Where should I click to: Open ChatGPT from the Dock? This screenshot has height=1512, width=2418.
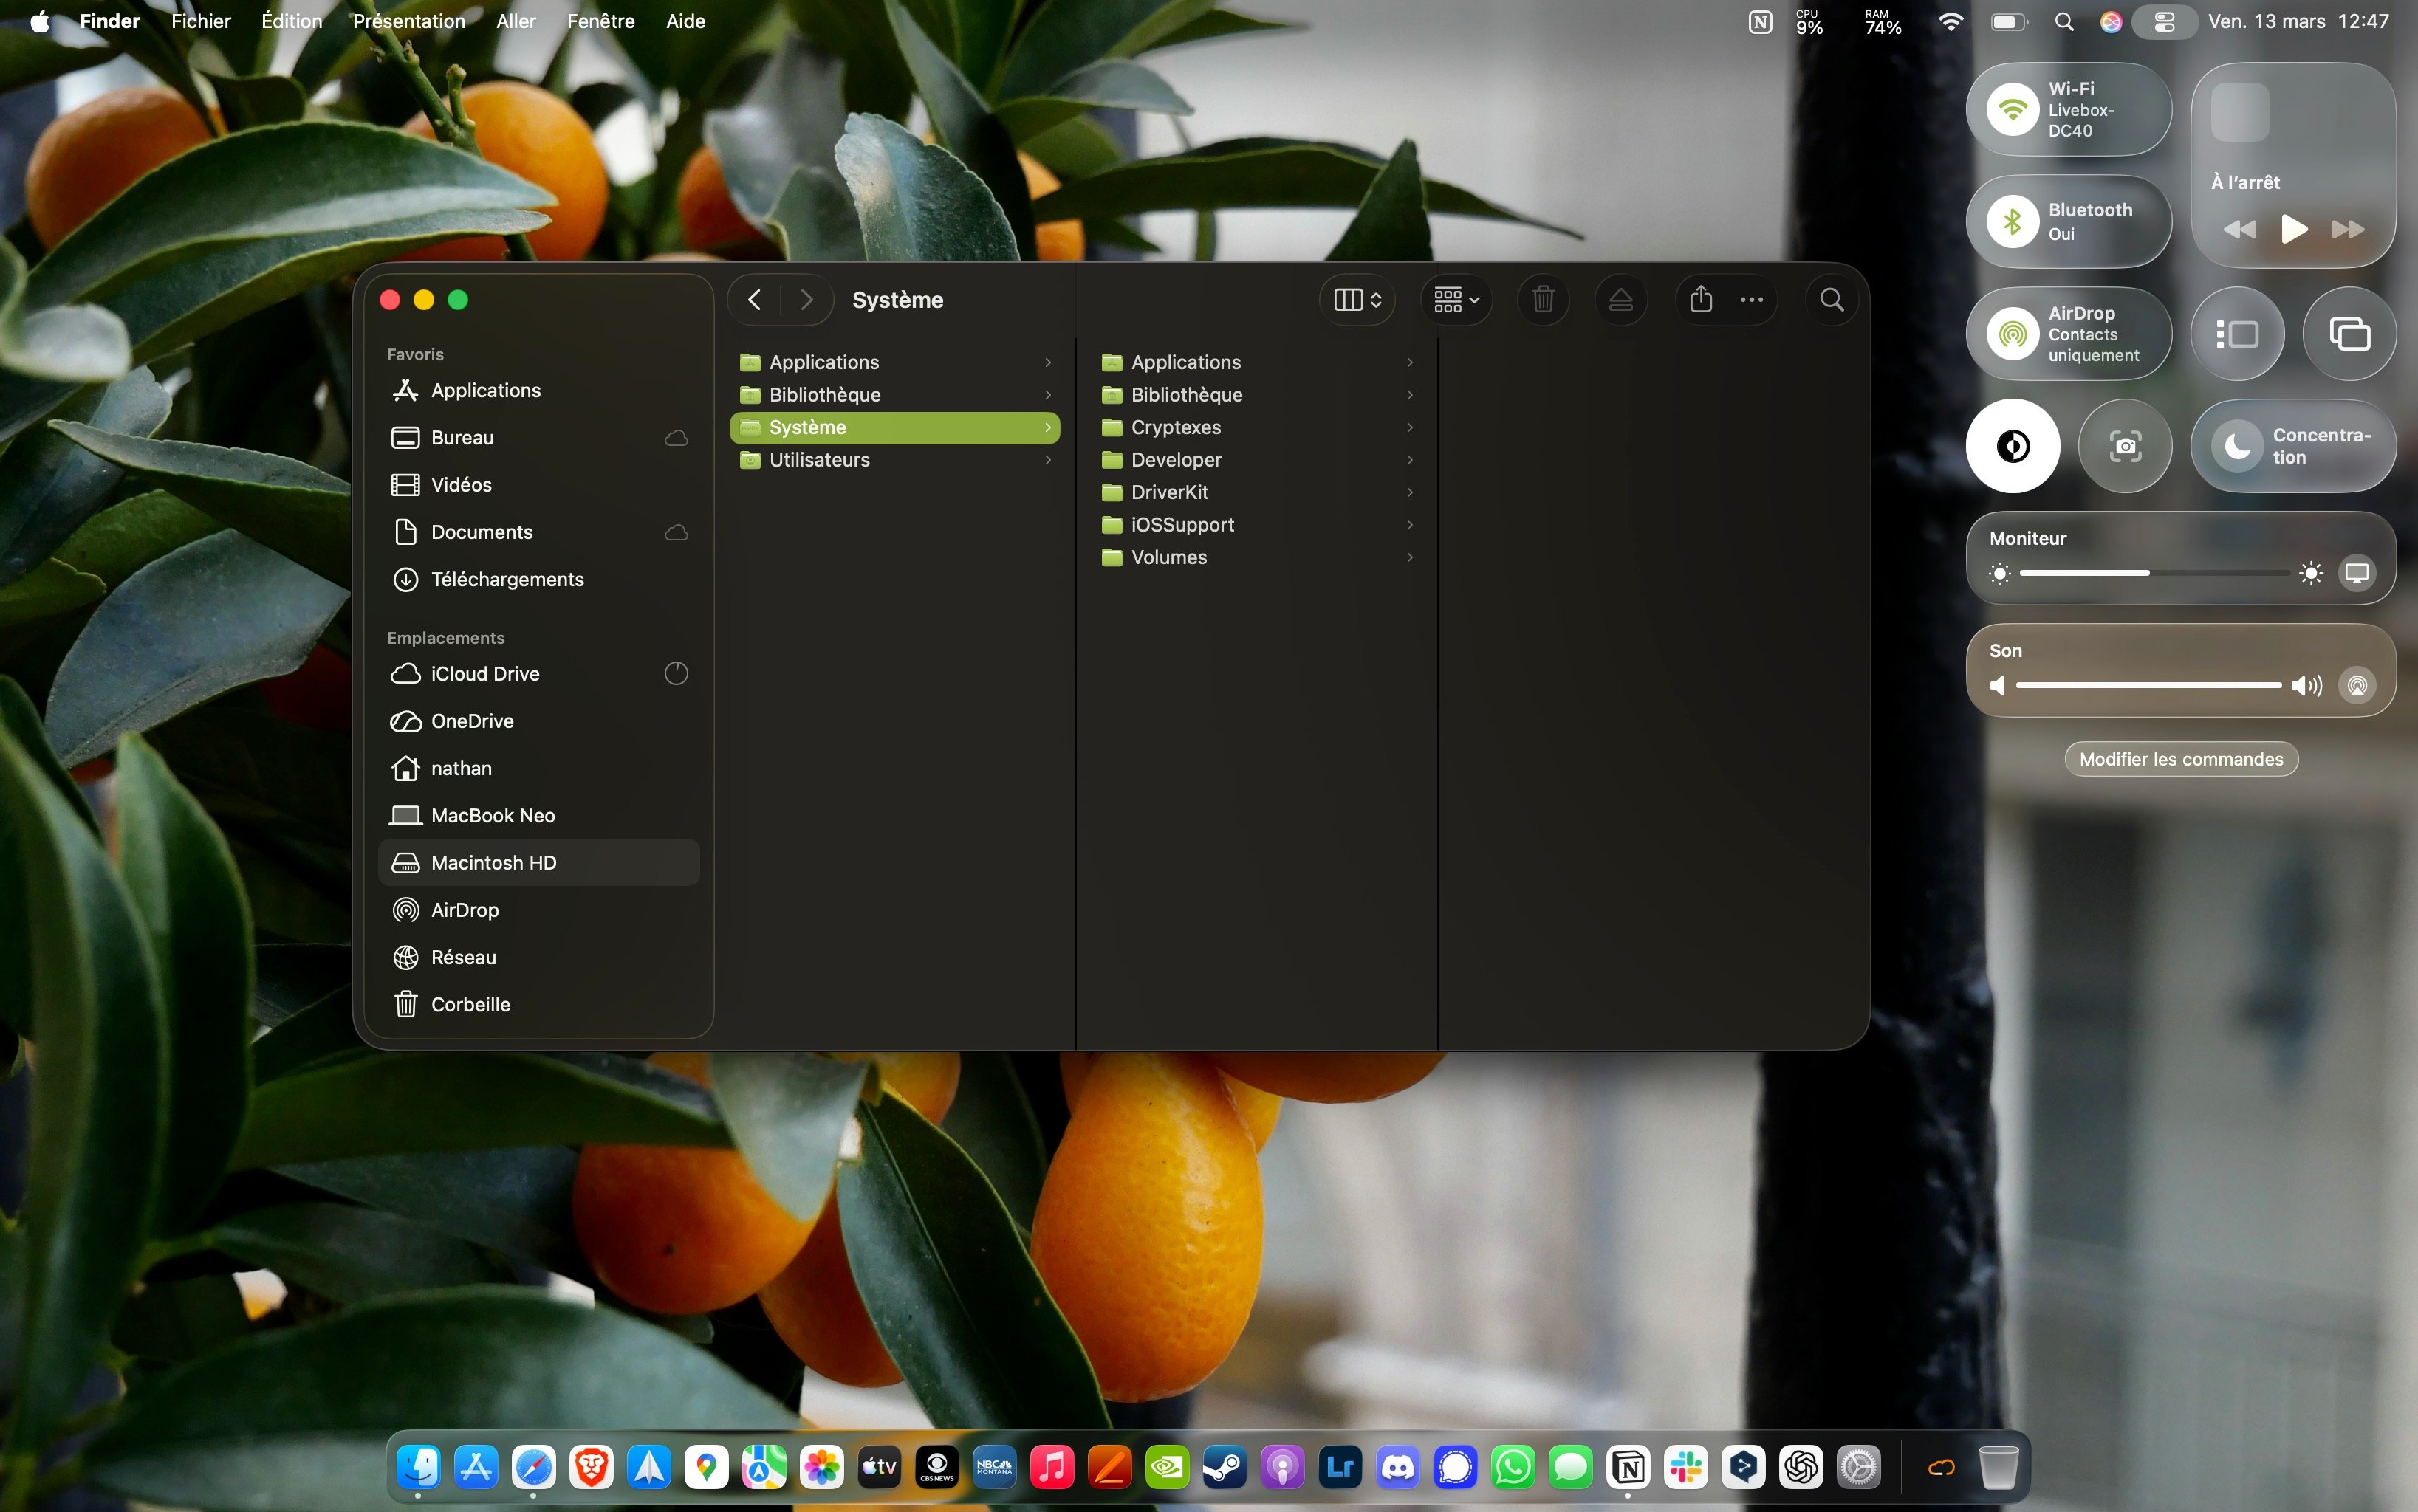[1801, 1467]
